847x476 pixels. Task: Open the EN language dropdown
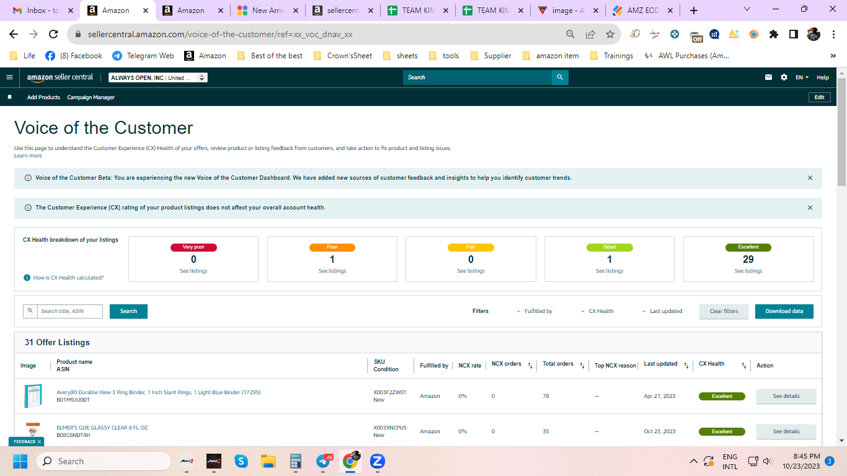tap(802, 77)
